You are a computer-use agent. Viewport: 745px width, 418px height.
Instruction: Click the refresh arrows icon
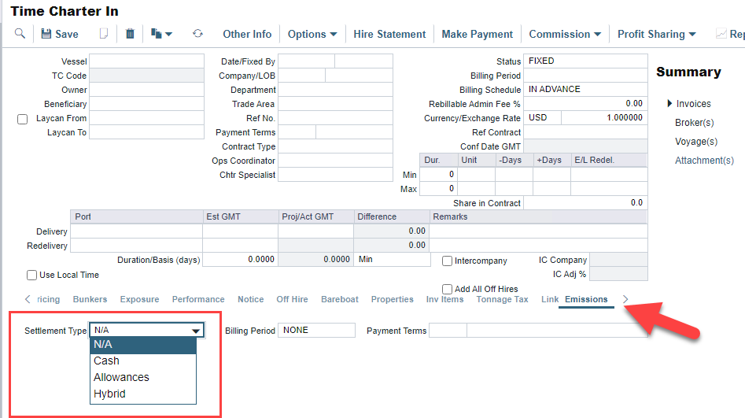click(197, 34)
